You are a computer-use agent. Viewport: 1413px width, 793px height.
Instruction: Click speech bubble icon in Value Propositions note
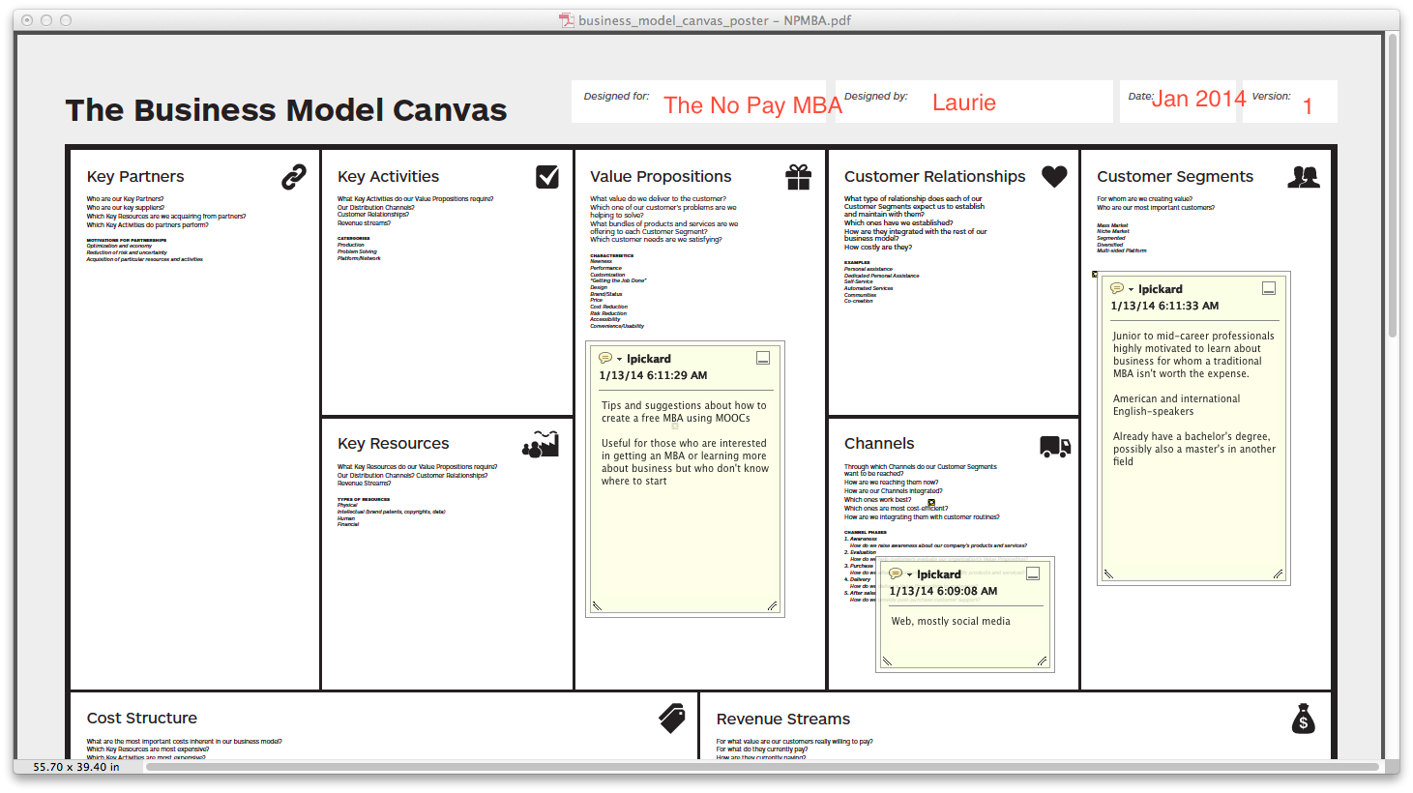pos(605,358)
